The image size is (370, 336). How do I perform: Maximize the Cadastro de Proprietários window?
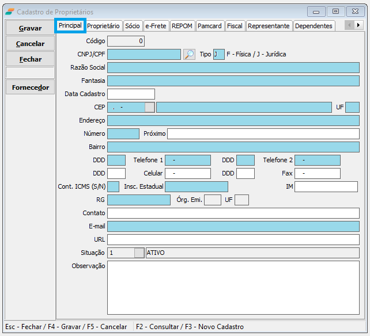tap(335, 11)
